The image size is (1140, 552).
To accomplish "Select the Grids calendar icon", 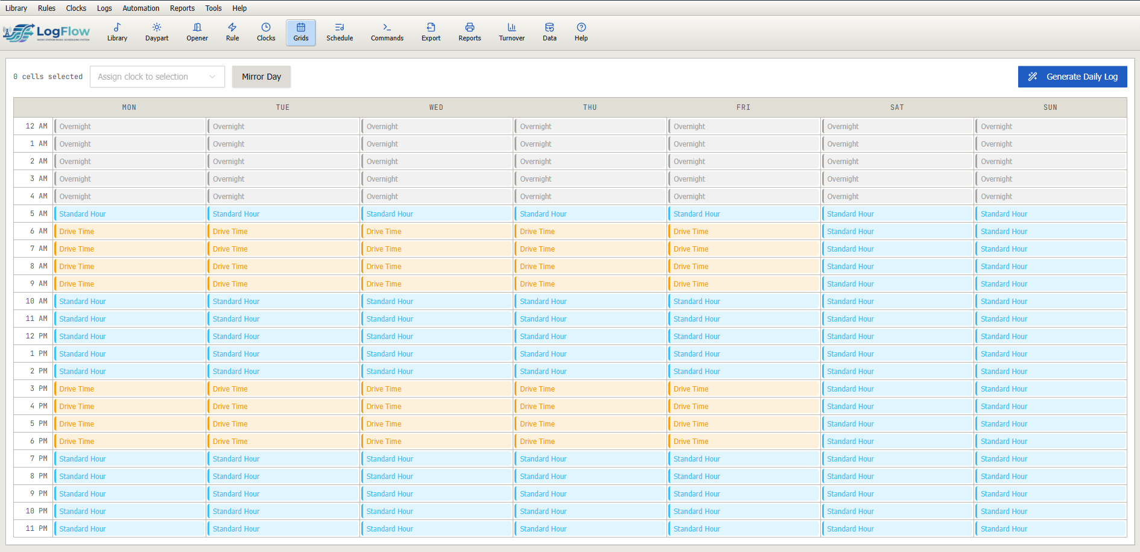I will click(x=301, y=33).
